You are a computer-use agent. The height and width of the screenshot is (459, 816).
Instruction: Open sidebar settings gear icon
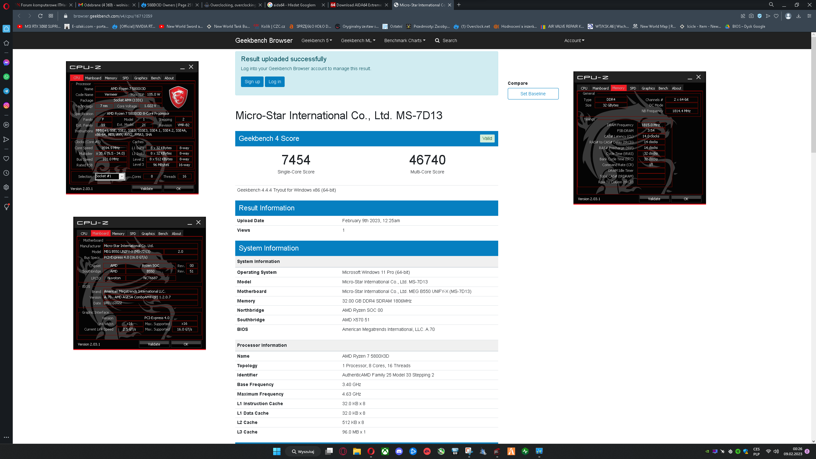6,187
